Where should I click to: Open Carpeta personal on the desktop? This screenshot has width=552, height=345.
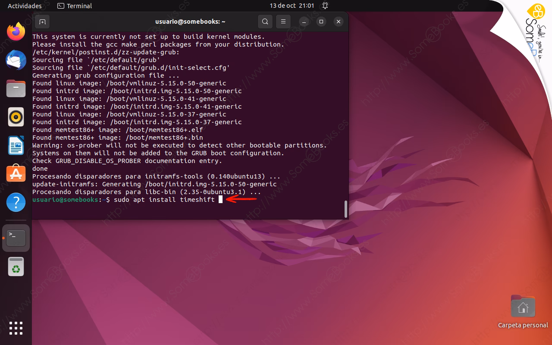point(523,307)
